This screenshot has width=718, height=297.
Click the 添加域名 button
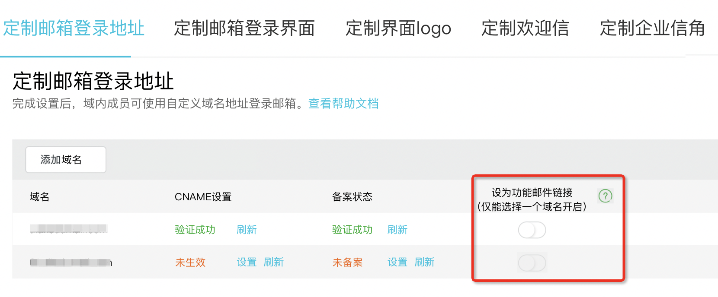tap(66, 160)
